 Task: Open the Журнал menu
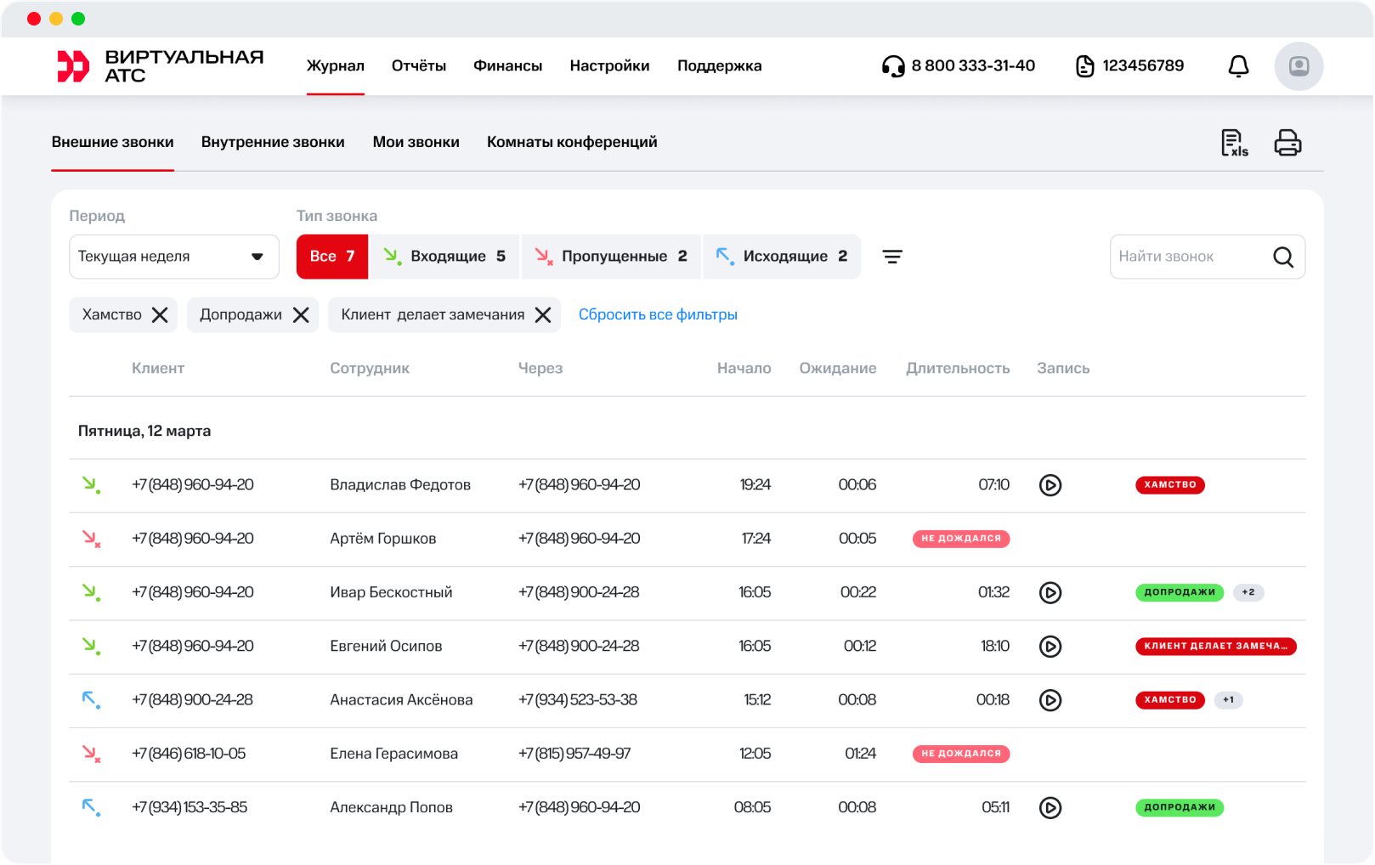coord(336,66)
